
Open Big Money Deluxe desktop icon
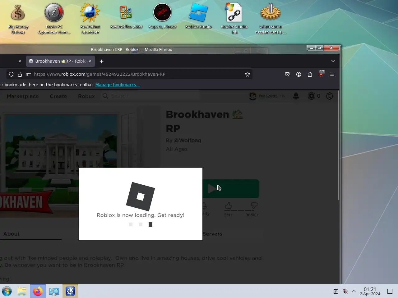(18, 19)
